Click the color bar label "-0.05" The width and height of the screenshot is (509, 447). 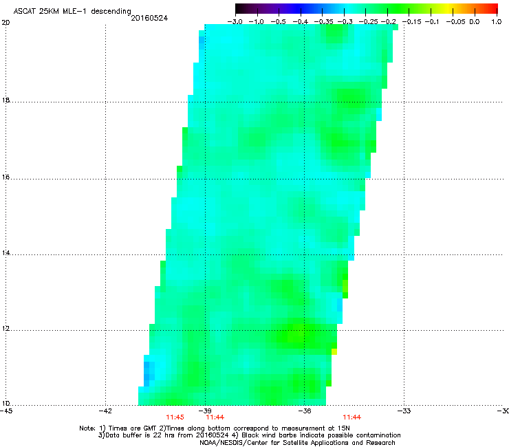(455, 22)
